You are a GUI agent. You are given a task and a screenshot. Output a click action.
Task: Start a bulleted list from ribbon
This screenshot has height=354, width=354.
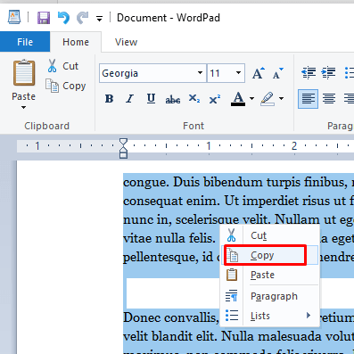pos(349,72)
